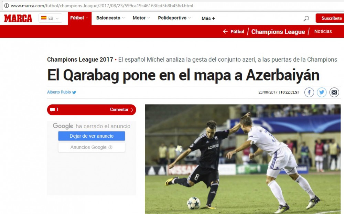
Task: Share article via Facebook icon
Action: tap(309, 93)
